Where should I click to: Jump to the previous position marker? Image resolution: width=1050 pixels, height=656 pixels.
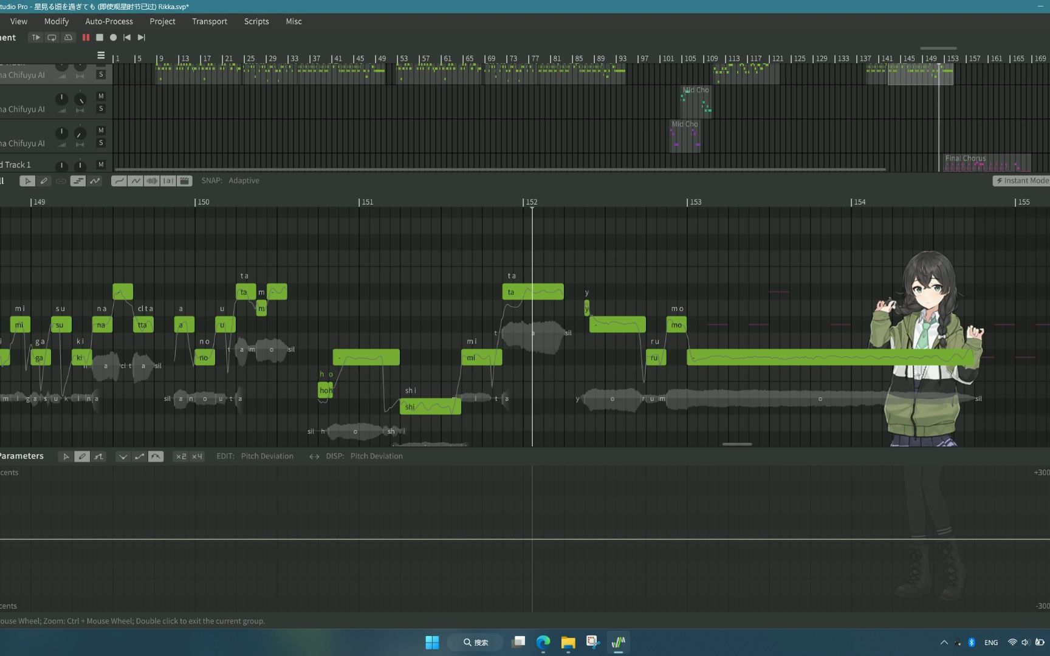[x=127, y=38]
